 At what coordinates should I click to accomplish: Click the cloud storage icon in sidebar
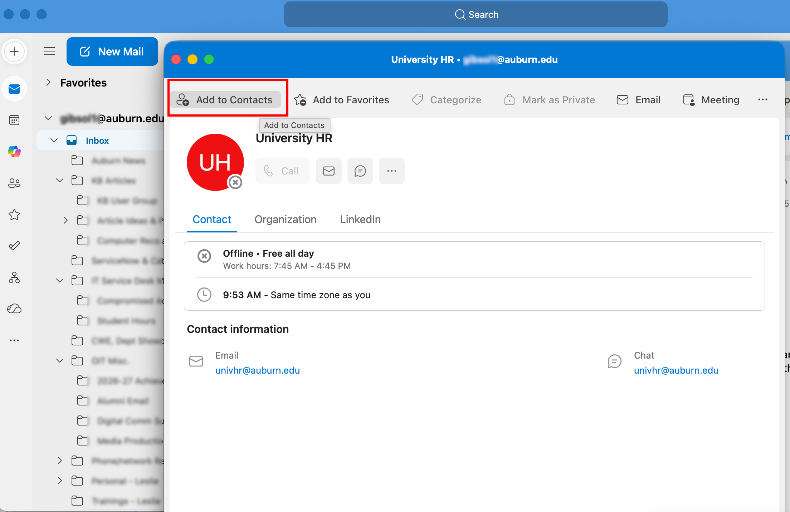(14, 309)
